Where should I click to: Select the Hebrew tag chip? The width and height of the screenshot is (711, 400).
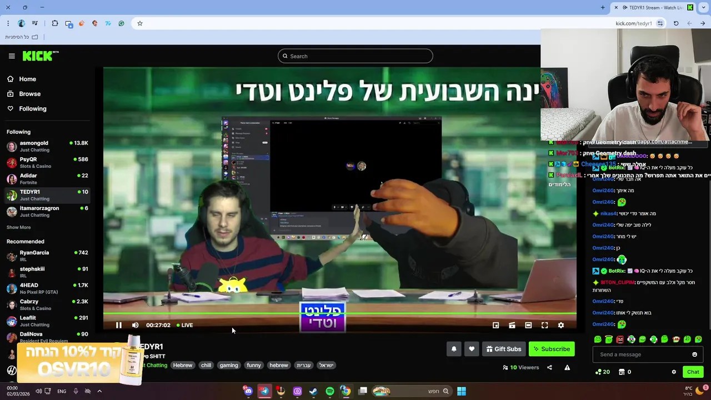pyautogui.click(x=182, y=365)
